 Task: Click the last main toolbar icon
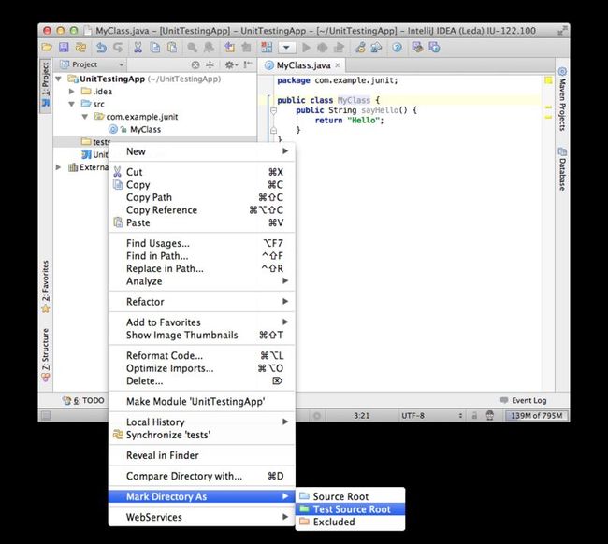pyautogui.click(x=434, y=48)
